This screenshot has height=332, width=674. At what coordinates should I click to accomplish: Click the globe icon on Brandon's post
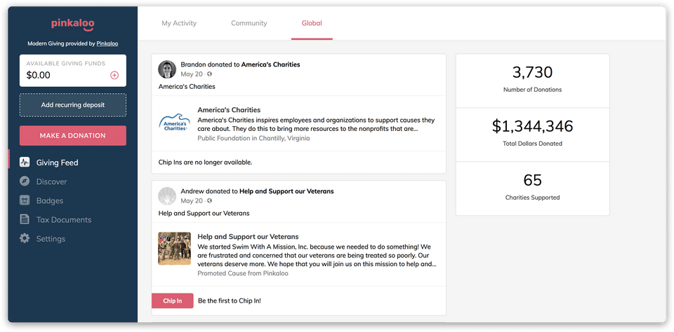pyautogui.click(x=209, y=74)
